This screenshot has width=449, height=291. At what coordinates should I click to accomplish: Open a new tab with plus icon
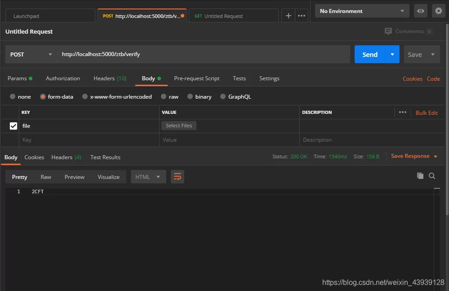(x=289, y=16)
